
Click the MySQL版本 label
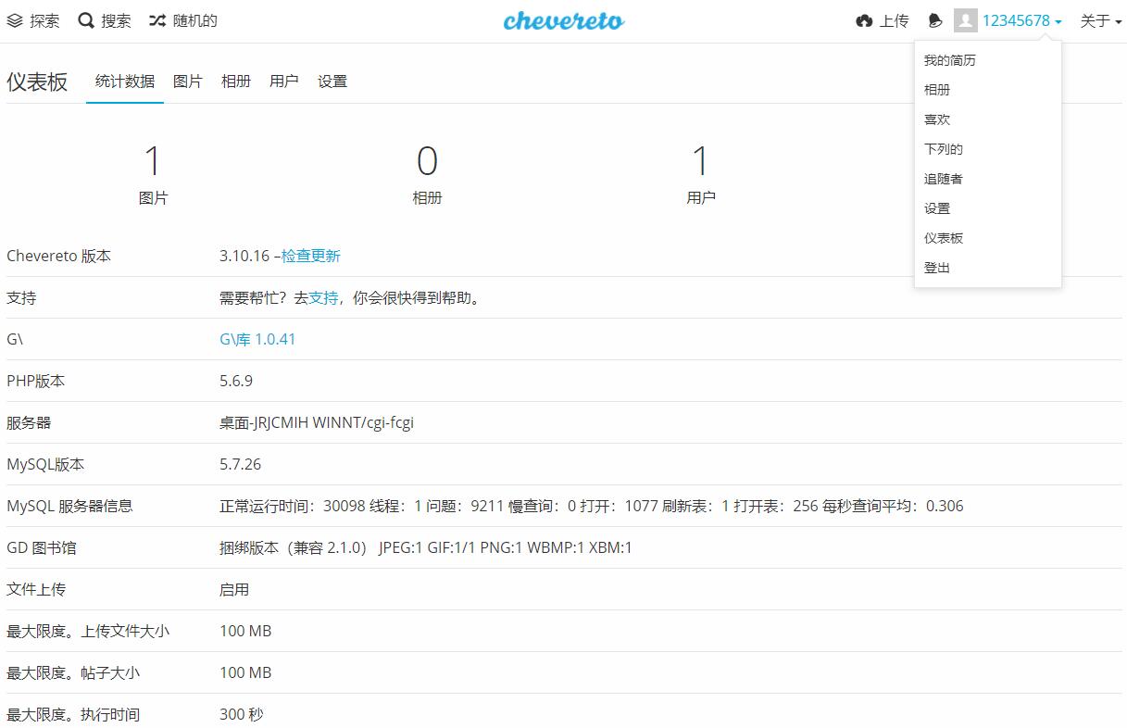click(x=45, y=464)
